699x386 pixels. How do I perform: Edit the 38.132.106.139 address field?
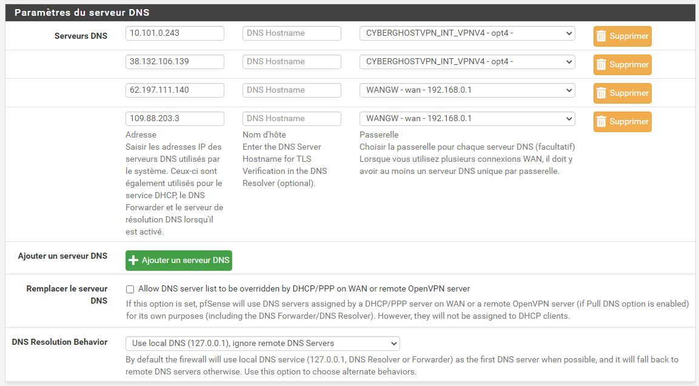tap(175, 62)
